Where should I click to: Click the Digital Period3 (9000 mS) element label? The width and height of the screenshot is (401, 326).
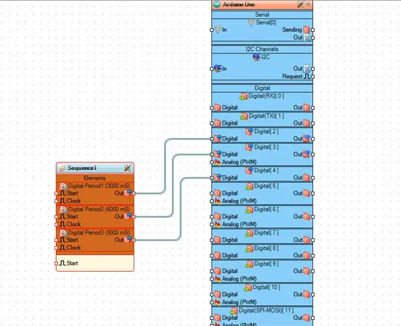click(99, 233)
